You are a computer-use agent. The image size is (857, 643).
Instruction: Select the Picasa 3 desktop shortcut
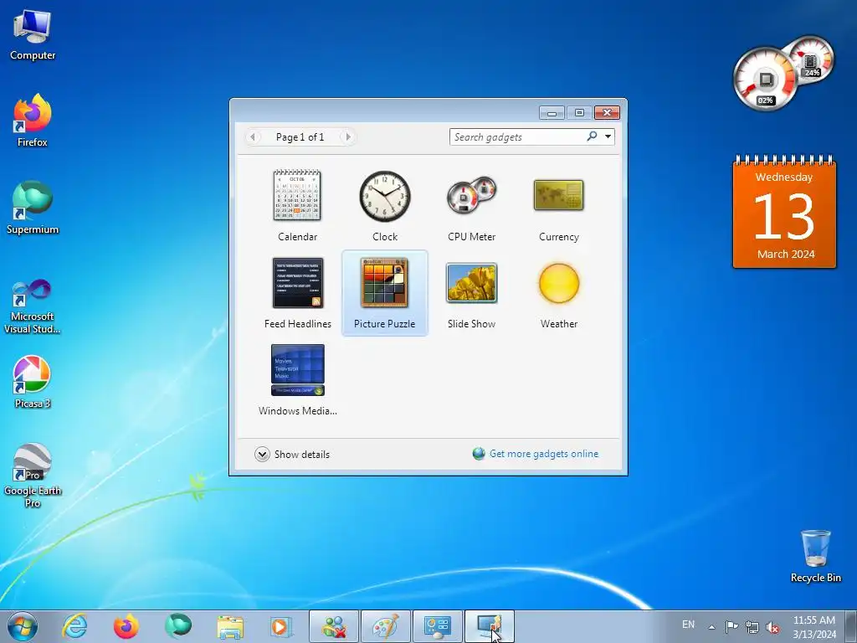[x=33, y=382]
